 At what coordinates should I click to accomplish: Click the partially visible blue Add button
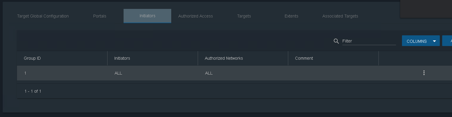(x=448, y=41)
